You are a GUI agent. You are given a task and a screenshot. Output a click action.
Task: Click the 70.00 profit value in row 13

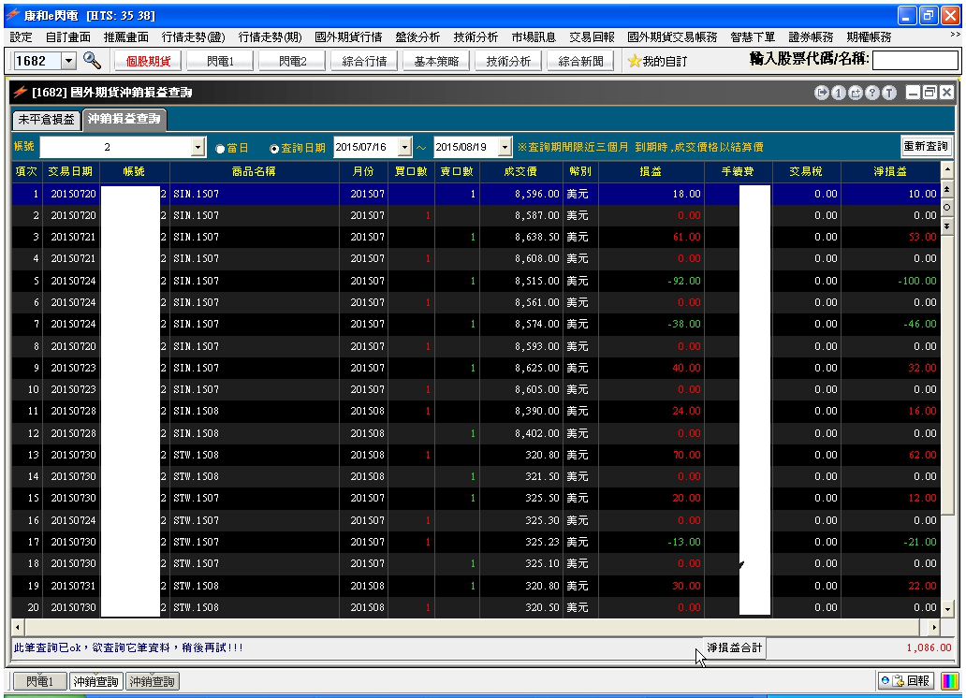point(686,456)
